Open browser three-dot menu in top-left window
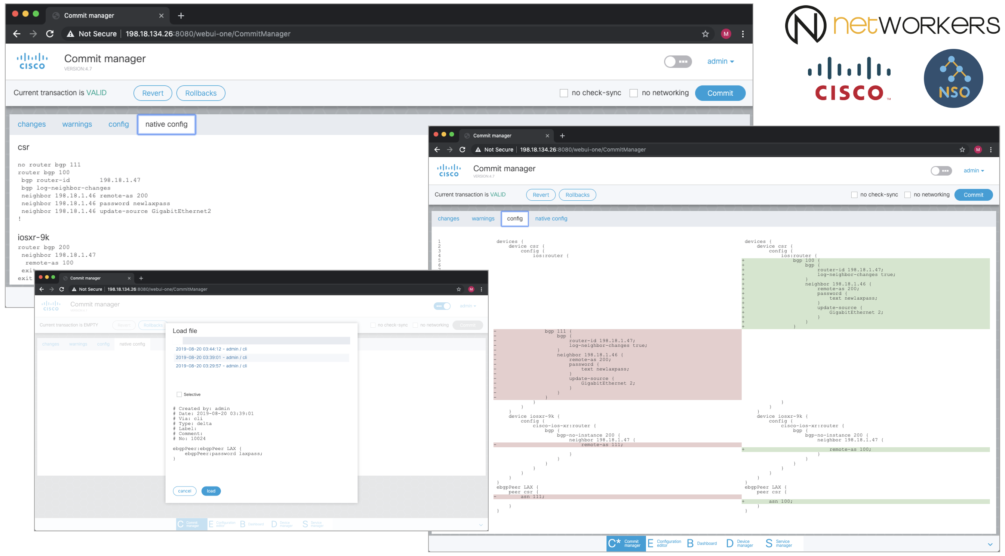The height and width of the screenshot is (556, 1005). tap(743, 34)
